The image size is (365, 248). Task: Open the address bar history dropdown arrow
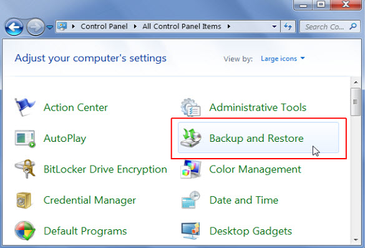274,27
